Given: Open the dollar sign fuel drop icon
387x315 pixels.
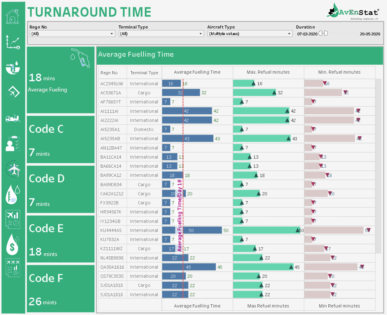Looking at the screenshot, I should (x=13, y=244).
